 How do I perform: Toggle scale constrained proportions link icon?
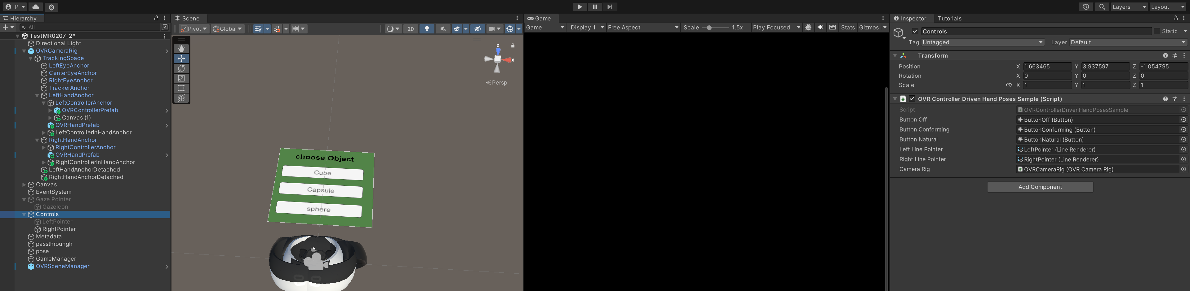tap(1009, 85)
